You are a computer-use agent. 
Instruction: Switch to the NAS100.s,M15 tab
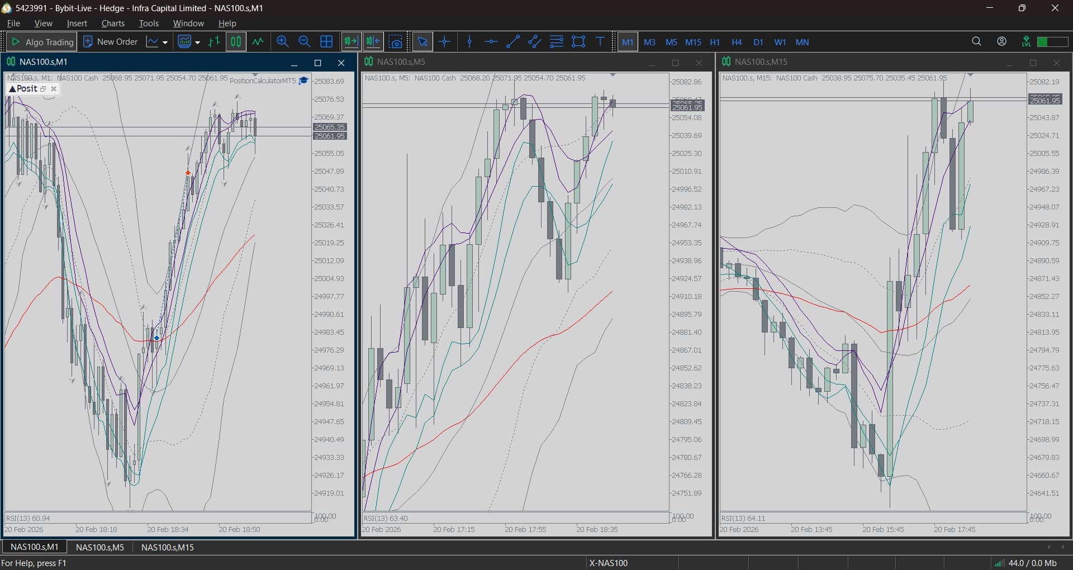[x=167, y=547]
